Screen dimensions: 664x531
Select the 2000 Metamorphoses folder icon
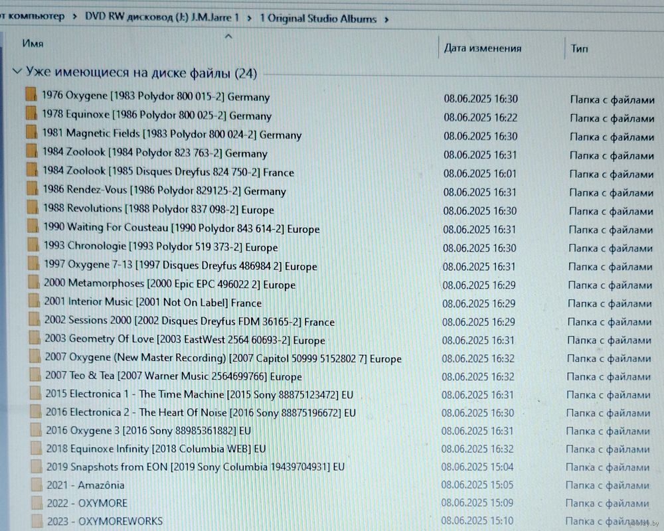pyautogui.click(x=34, y=282)
